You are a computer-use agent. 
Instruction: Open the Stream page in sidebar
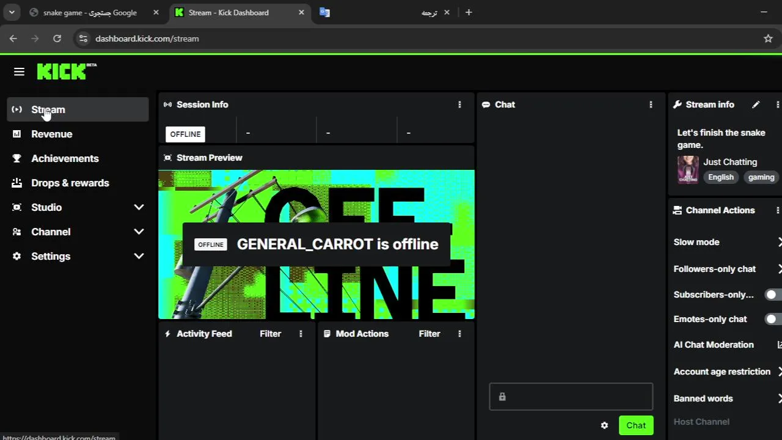[78, 109]
